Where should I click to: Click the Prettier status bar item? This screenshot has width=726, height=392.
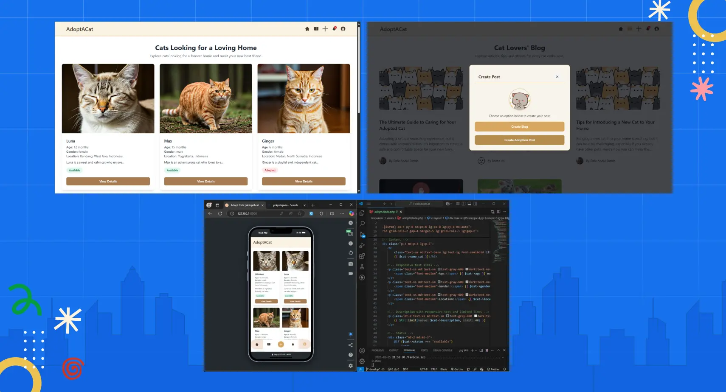493,369
